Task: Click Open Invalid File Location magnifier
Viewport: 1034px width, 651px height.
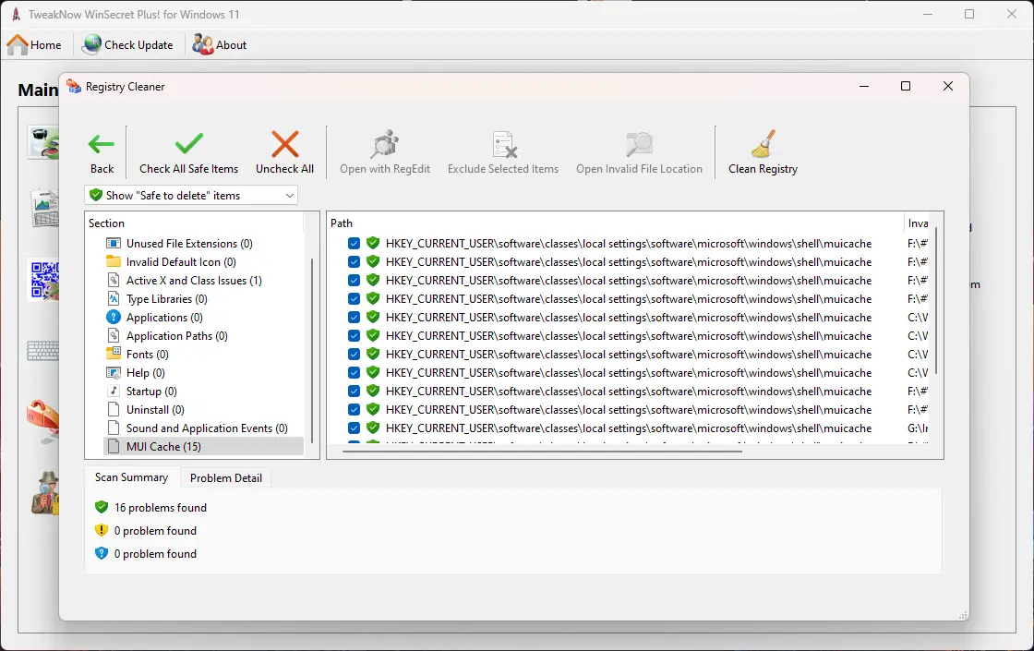Action: tap(639, 144)
